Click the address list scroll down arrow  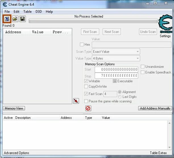click(x=169, y=147)
